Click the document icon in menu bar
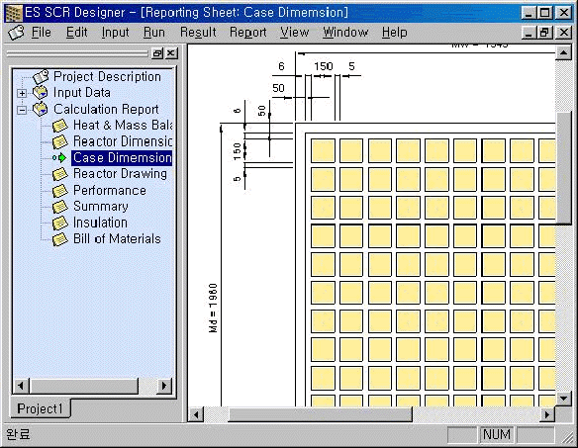Viewport: 578px width, 448px height. pos(16,33)
